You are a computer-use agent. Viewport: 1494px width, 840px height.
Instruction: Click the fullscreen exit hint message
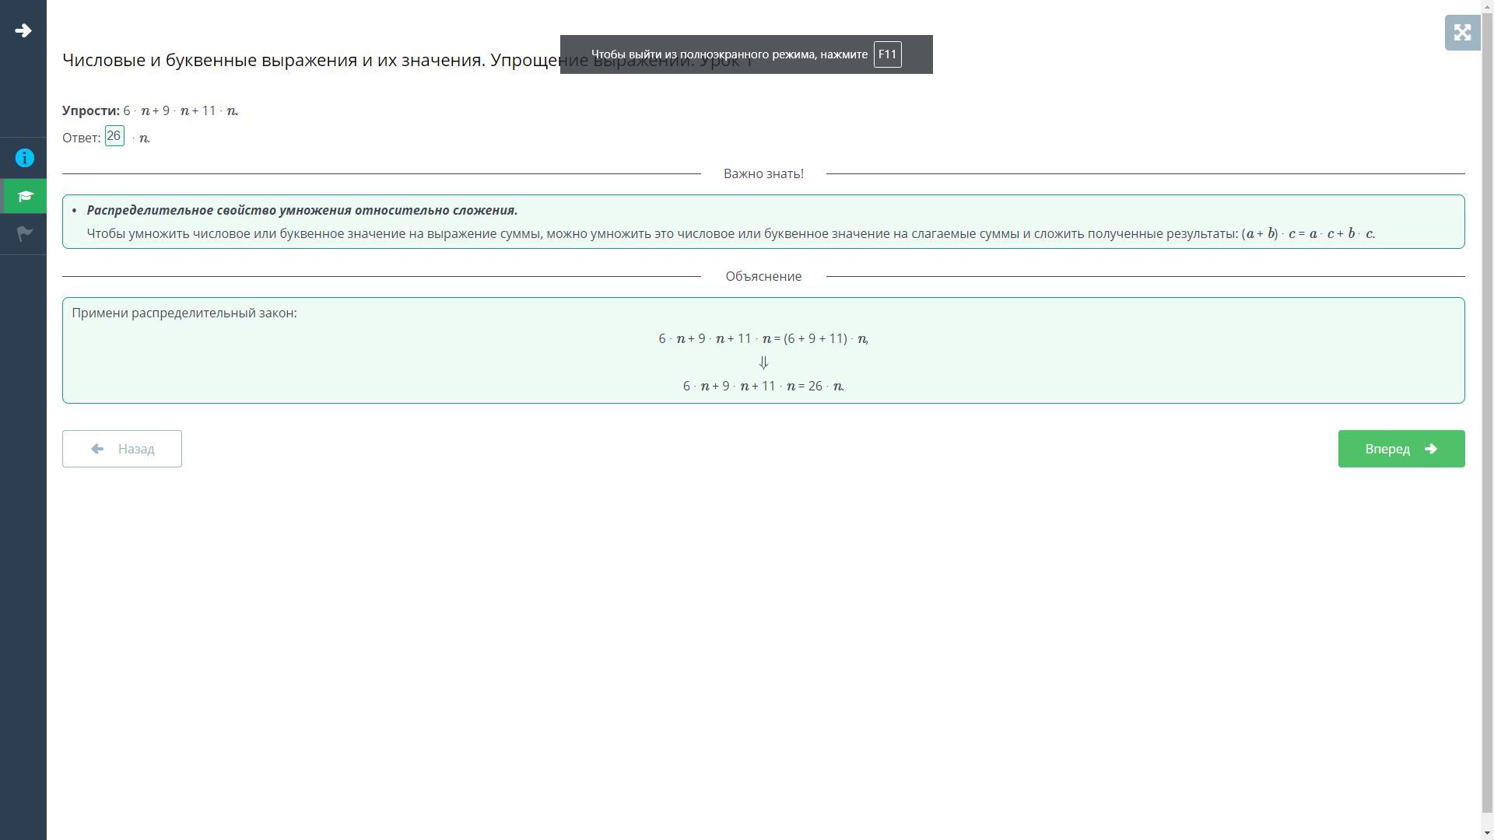point(729,54)
